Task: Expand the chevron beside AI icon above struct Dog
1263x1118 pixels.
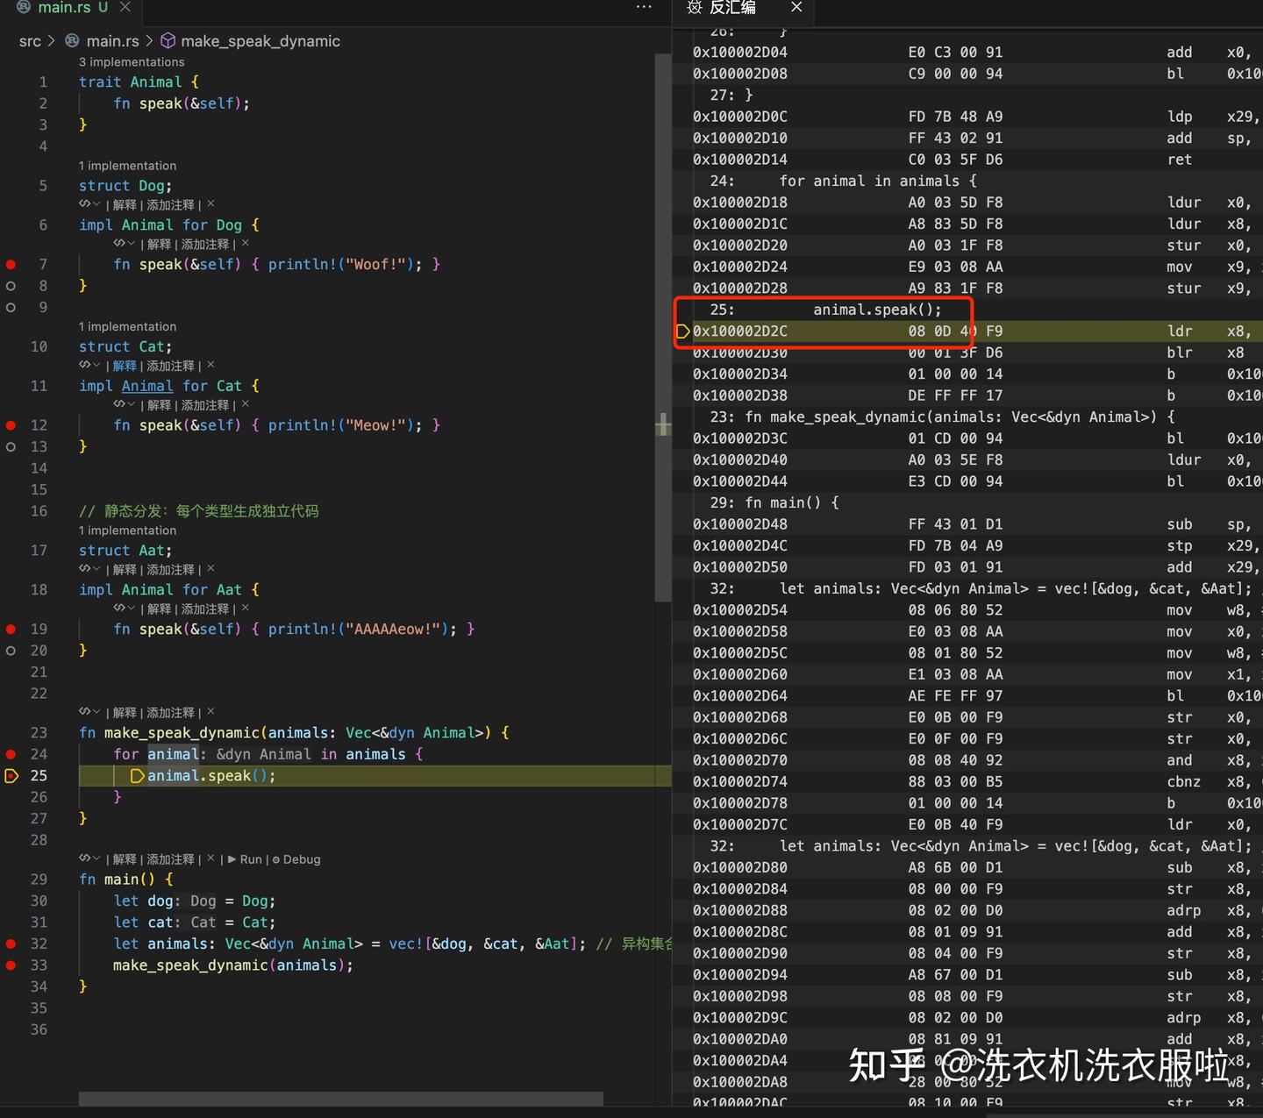Action: tap(96, 204)
